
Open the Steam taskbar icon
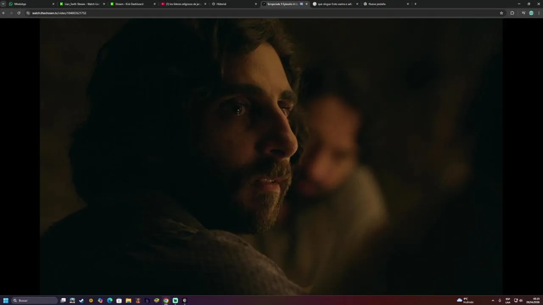click(81, 300)
